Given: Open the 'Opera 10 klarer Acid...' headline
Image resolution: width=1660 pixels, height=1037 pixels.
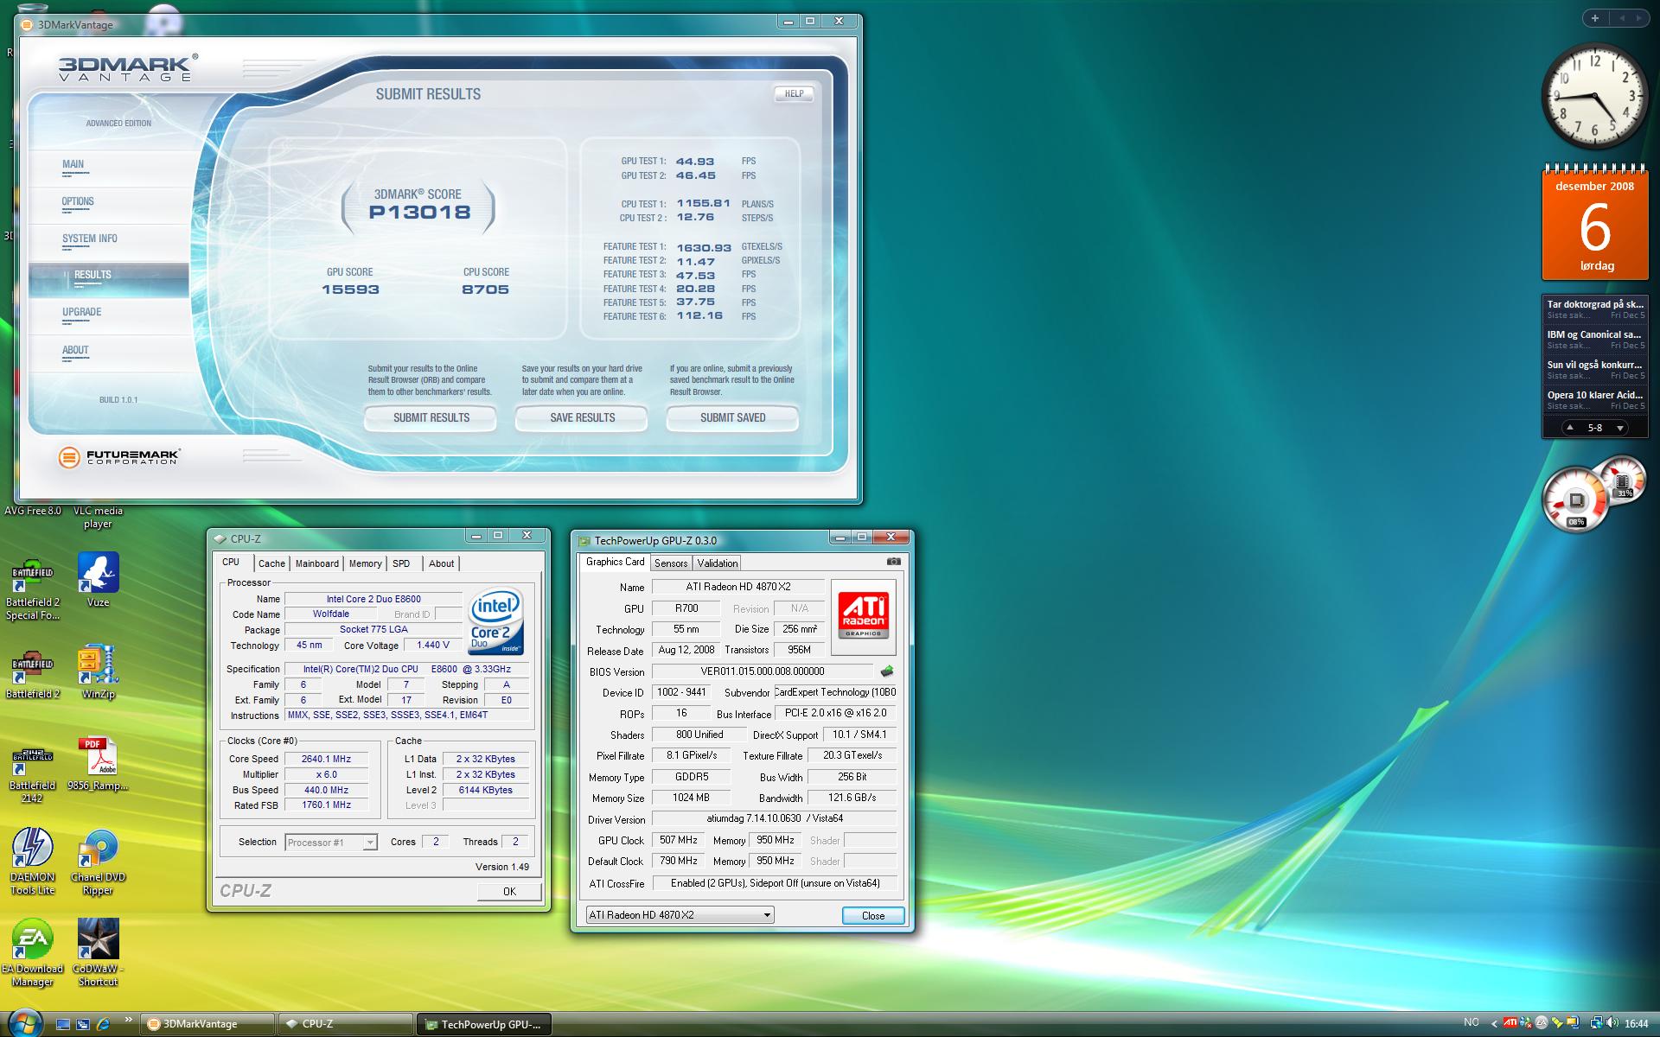Looking at the screenshot, I should click(1595, 399).
